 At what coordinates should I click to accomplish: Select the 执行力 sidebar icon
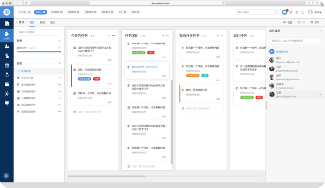7,35
